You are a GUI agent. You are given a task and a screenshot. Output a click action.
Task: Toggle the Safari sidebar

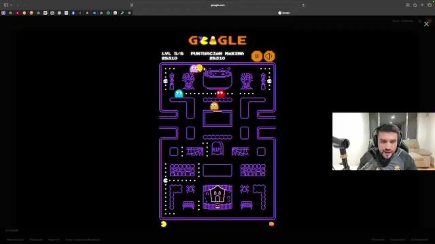(x=6, y=5)
